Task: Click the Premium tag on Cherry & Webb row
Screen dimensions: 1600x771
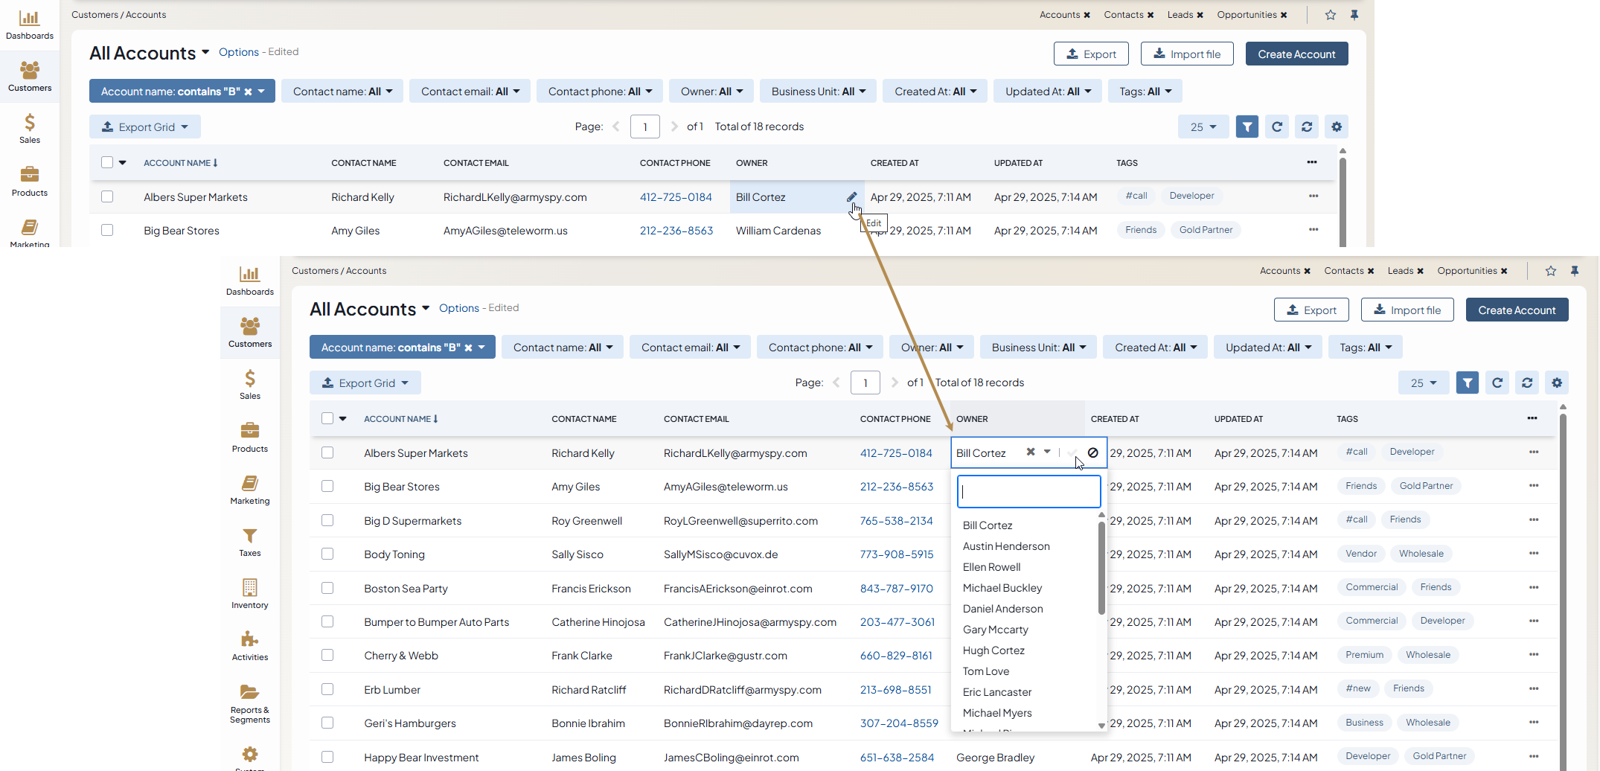Action: [1364, 655]
